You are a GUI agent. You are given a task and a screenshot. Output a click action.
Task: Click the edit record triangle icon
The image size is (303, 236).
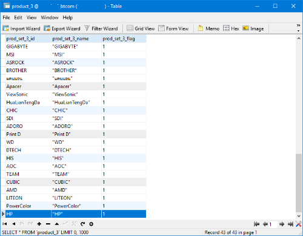tap(57, 224)
